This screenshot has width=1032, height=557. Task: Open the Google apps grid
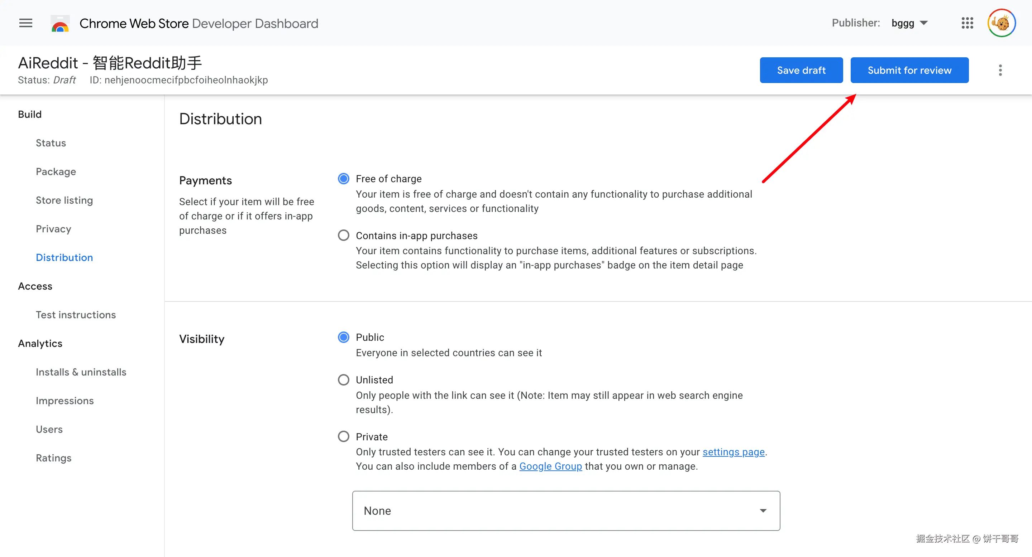click(967, 23)
